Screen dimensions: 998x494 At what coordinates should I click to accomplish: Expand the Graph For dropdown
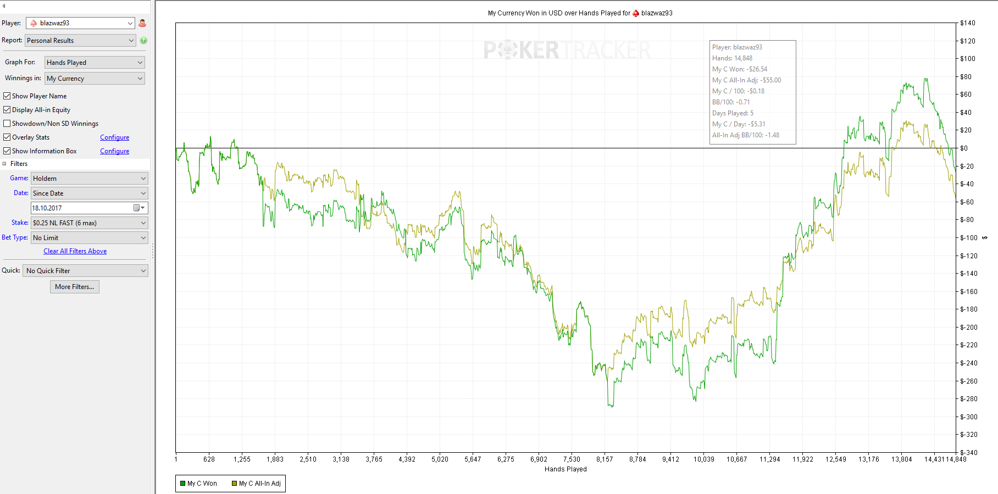click(95, 62)
